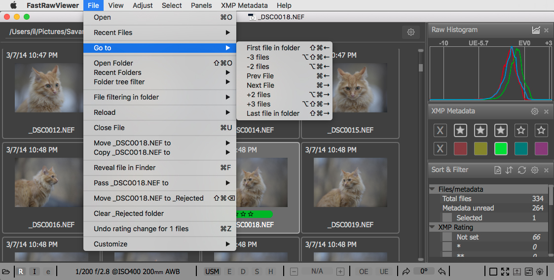Viewport: 554px width, 280px height.
Task: Collapse the Files/metadata section
Action: [433, 189]
